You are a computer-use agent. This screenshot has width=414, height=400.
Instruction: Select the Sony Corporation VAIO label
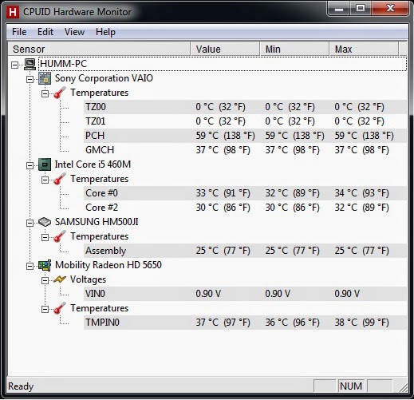[104, 78]
